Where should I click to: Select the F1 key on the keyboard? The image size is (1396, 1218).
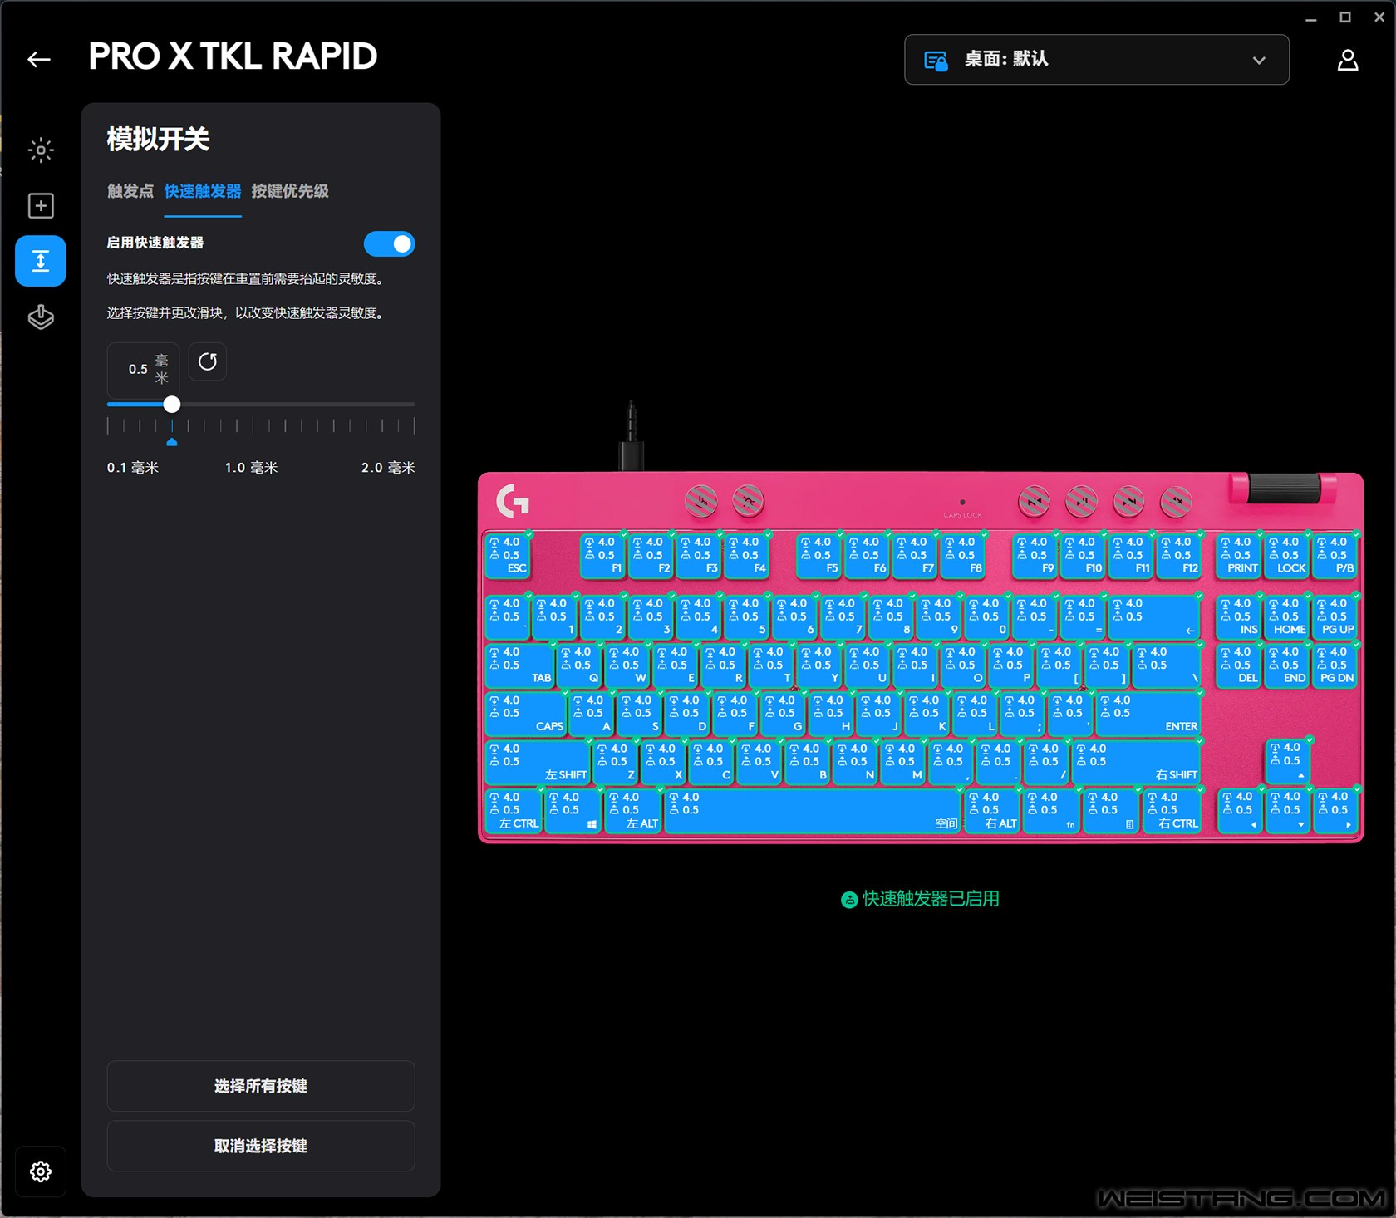point(602,556)
